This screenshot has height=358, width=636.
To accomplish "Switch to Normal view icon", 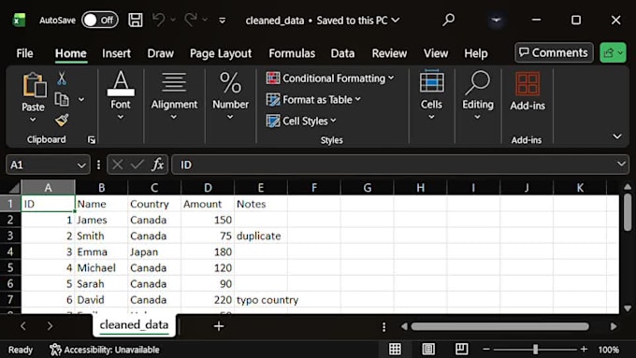I will (395, 349).
